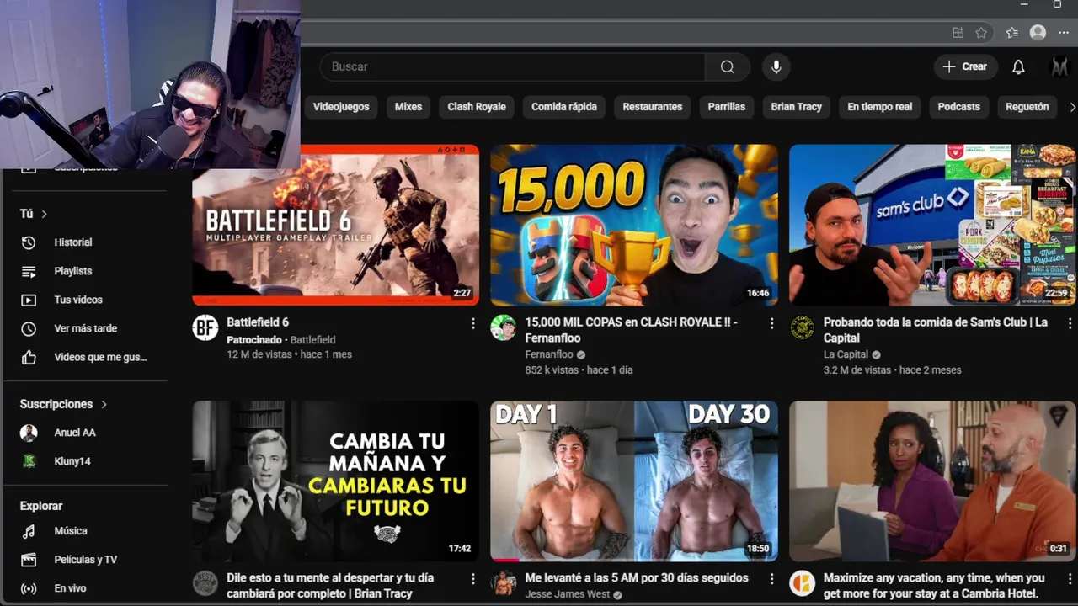Show more filter chips with right arrow
Image resolution: width=1078 pixels, height=606 pixels.
[x=1072, y=107]
